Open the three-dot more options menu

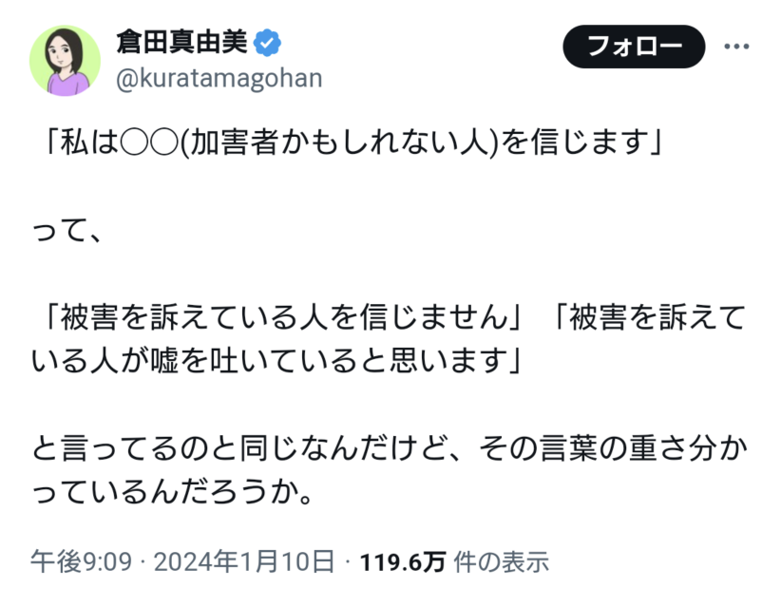(739, 47)
